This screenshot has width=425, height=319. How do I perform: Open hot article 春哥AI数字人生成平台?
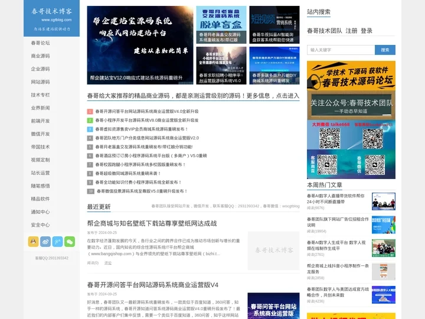click(x=336, y=245)
